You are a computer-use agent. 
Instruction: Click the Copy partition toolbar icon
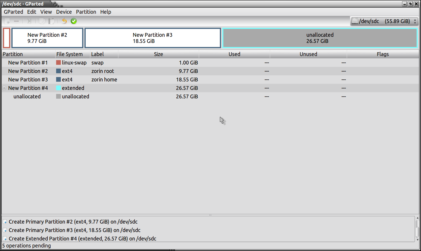[x=42, y=21]
